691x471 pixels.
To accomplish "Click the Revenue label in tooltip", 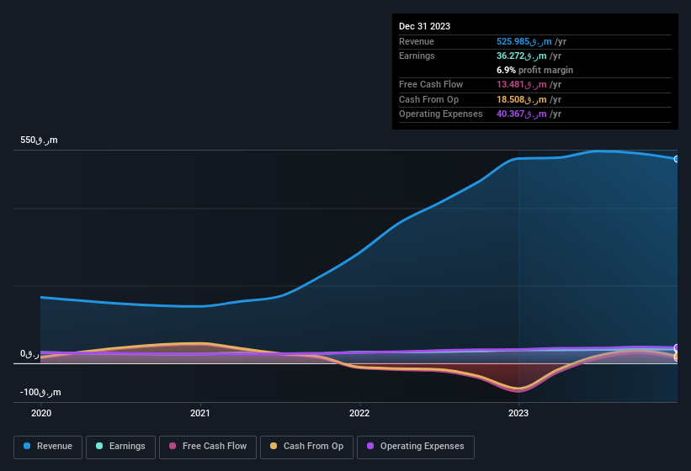I will 417,41.
